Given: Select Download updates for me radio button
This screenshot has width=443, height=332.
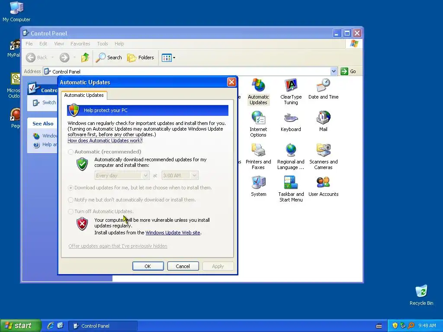Looking at the screenshot, I should tap(71, 188).
